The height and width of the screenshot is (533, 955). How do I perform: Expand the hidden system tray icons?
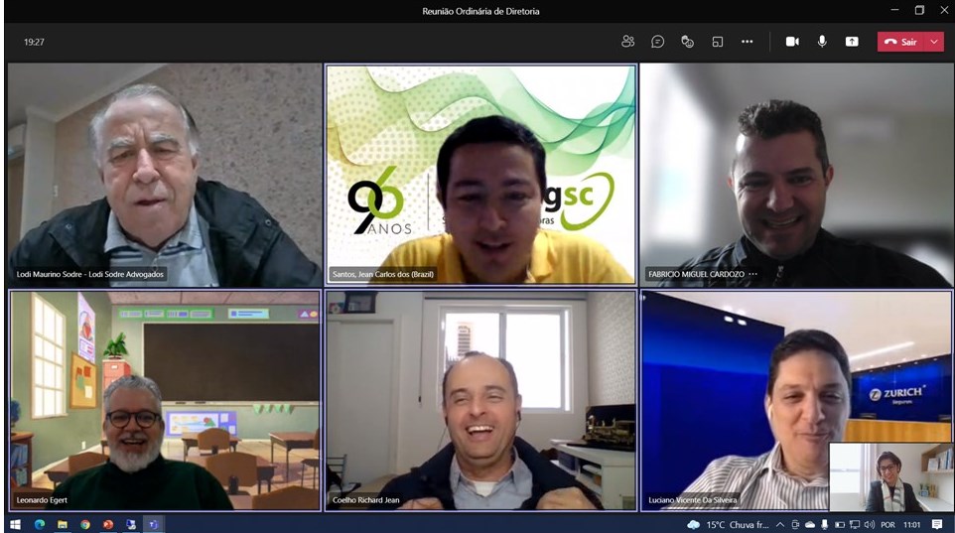(780, 524)
